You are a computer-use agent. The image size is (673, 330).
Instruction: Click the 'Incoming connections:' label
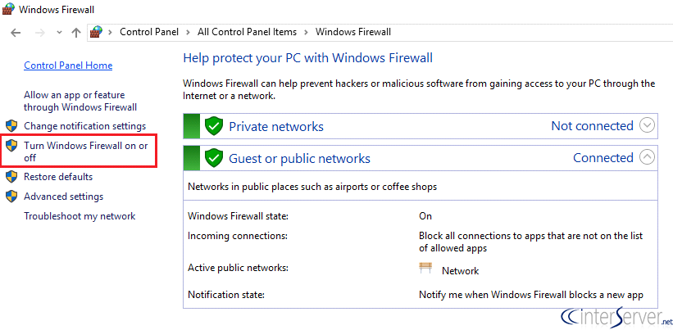[x=238, y=236]
